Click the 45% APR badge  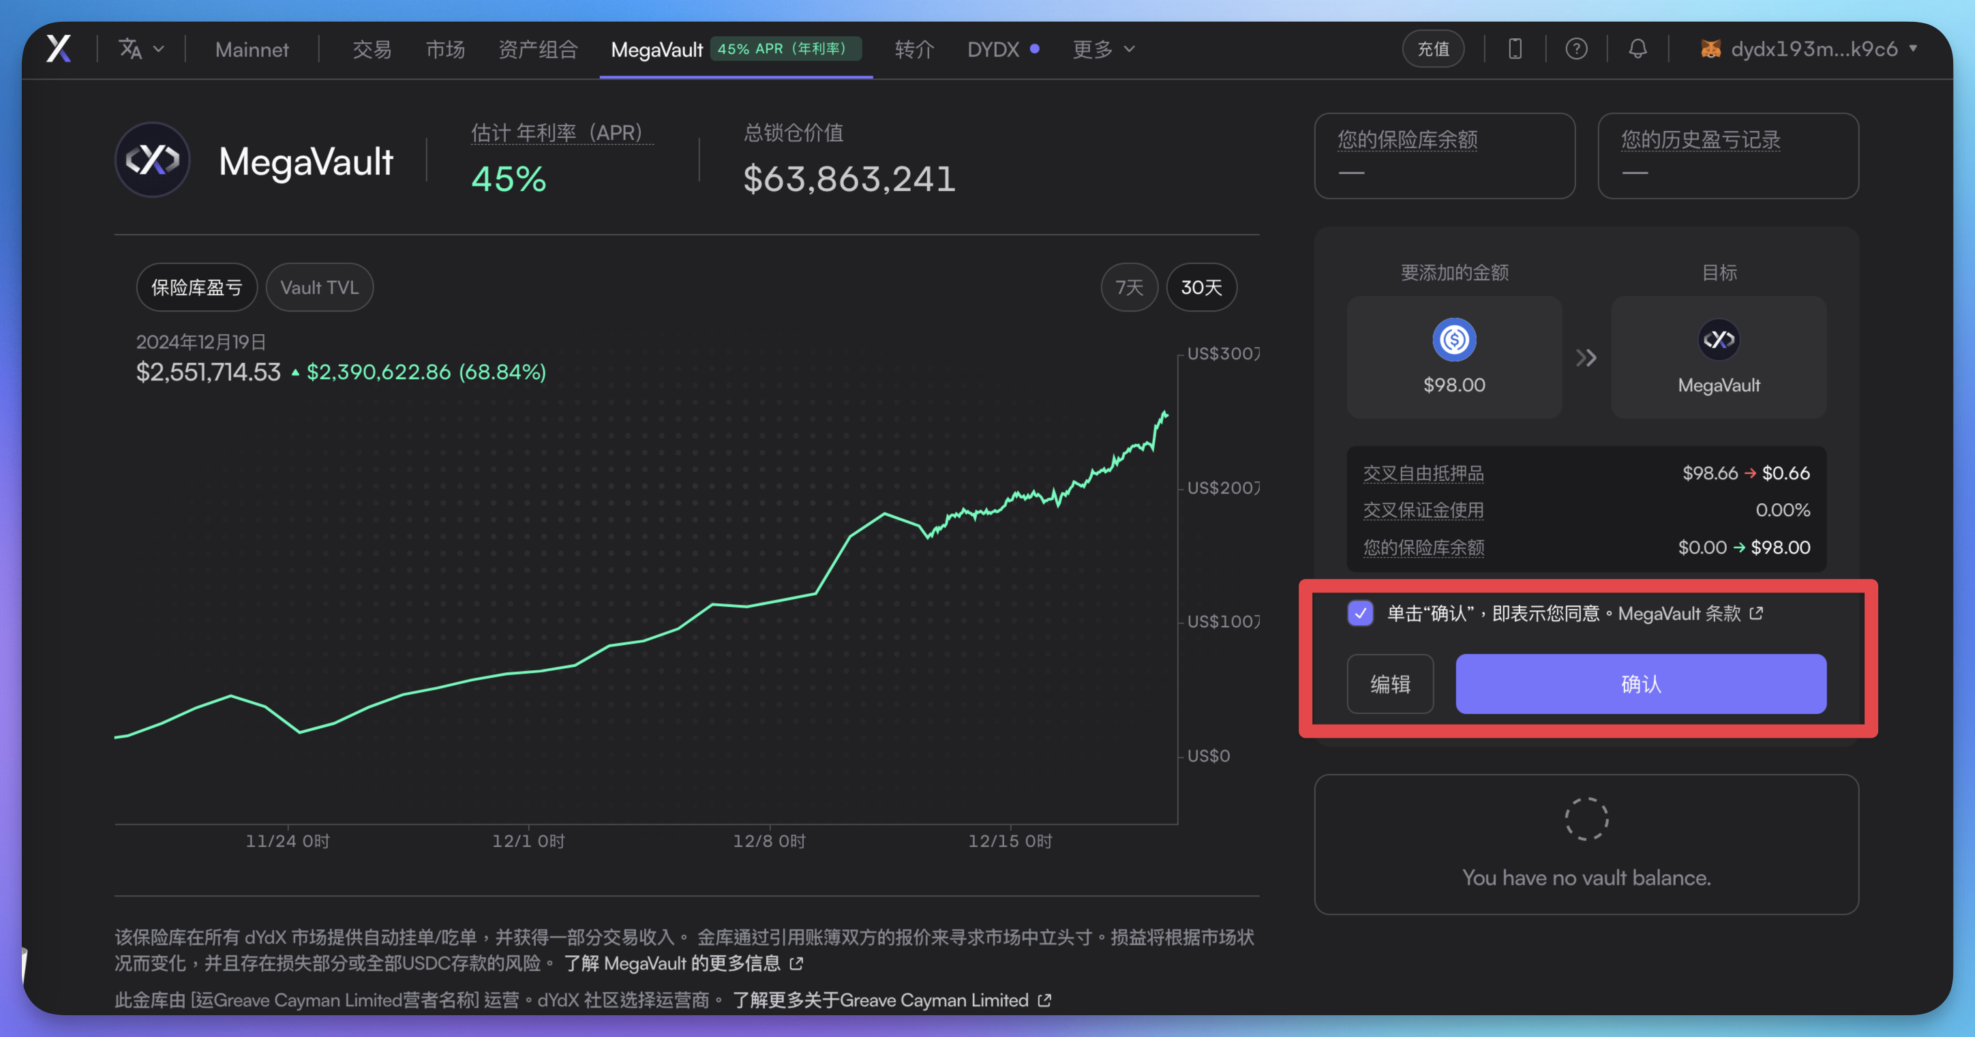pos(785,48)
